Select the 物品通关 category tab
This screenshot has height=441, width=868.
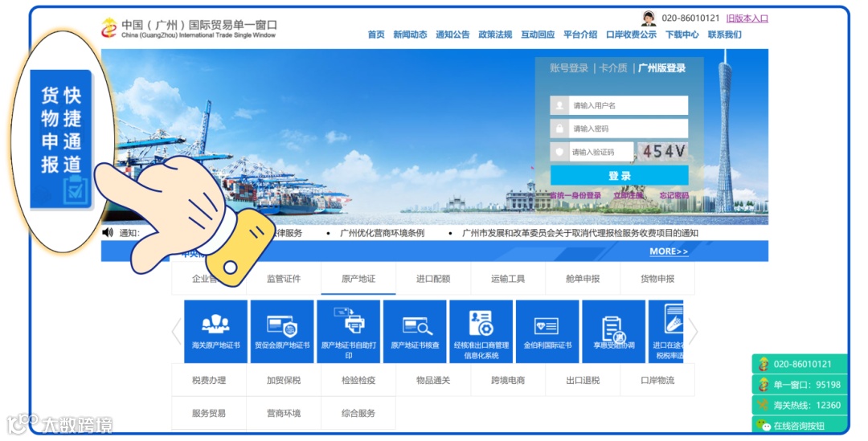tap(433, 380)
